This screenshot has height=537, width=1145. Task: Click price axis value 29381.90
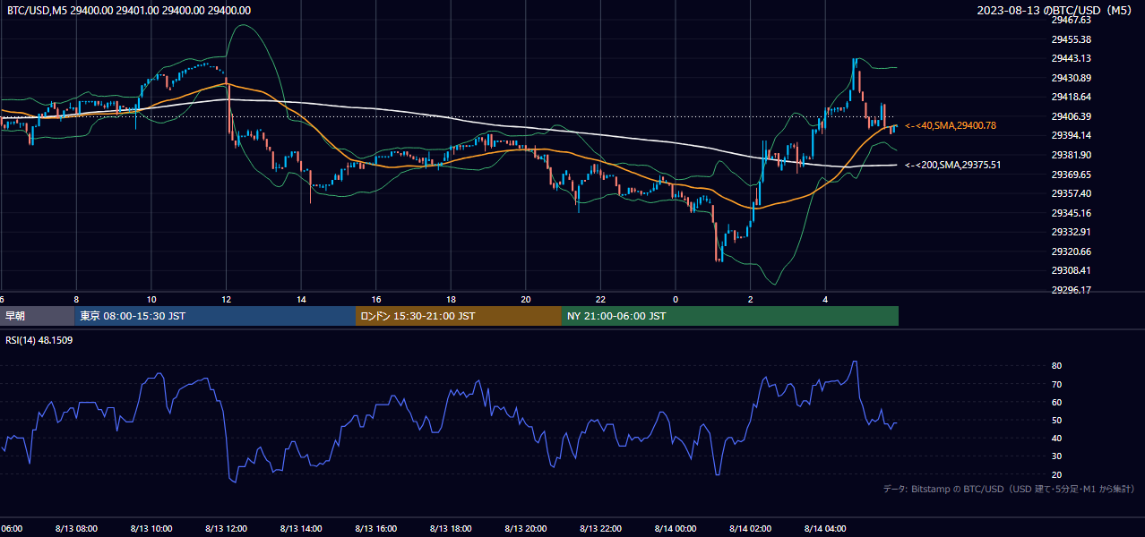tap(1071, 155)
